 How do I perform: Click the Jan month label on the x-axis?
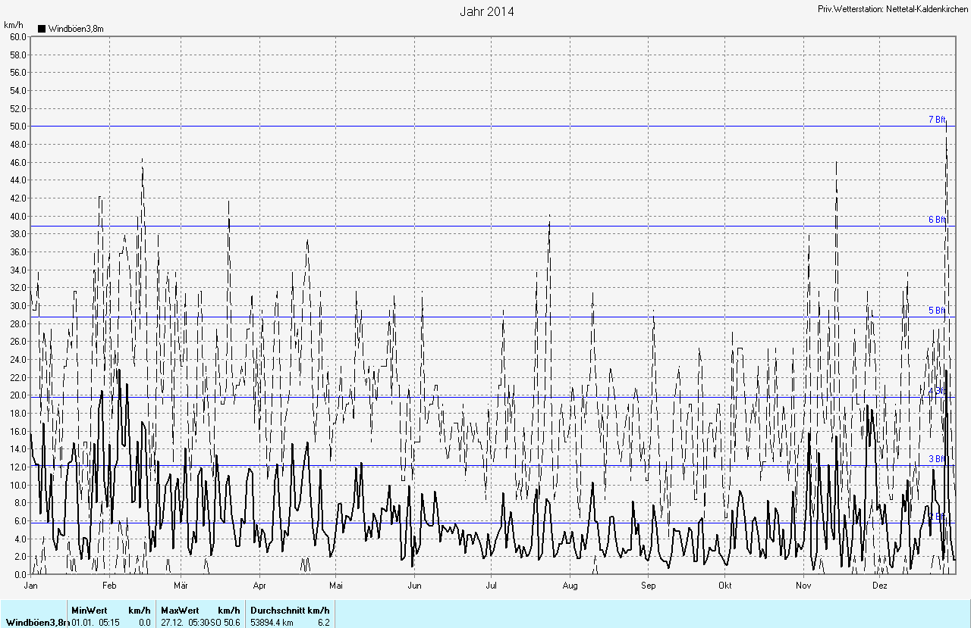(x=31, y=586)
